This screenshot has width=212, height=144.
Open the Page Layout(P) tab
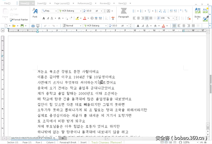pos(62,3)
